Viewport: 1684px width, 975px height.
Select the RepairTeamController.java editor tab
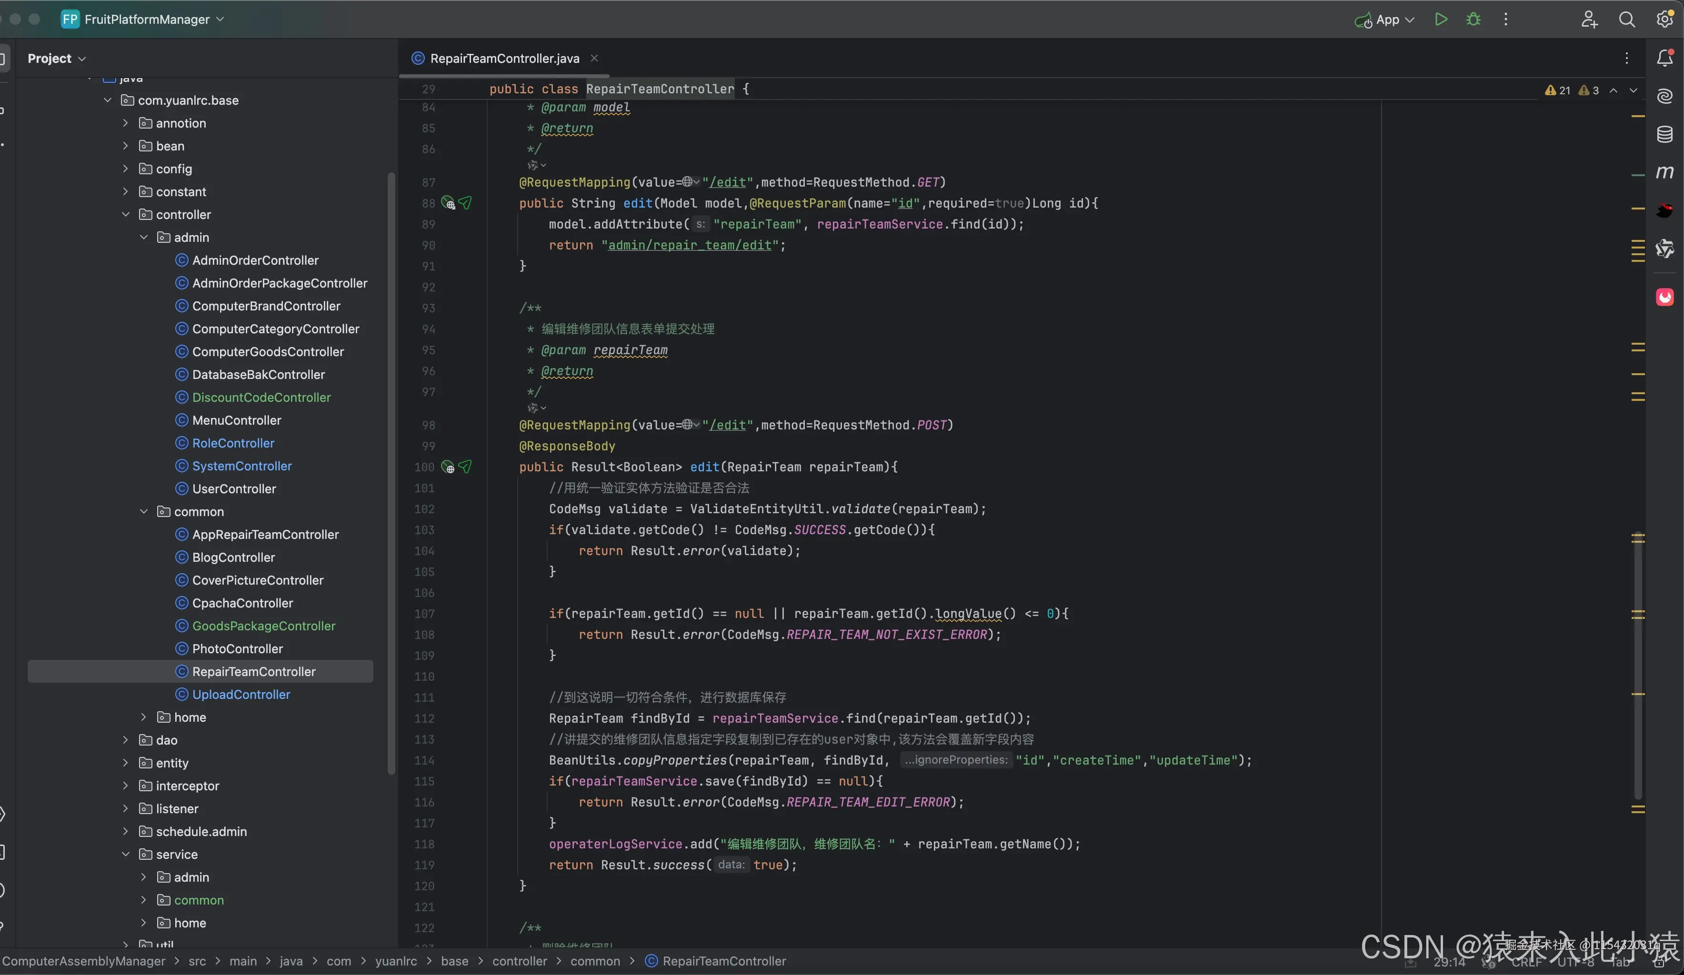tap(504, 58)
